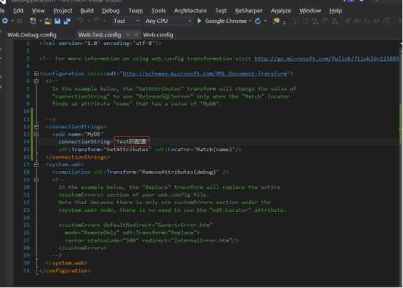This screenshot has height=288, width=403.
Task: Click the "Test的配置" connectionString value
Action: (132, 142)
